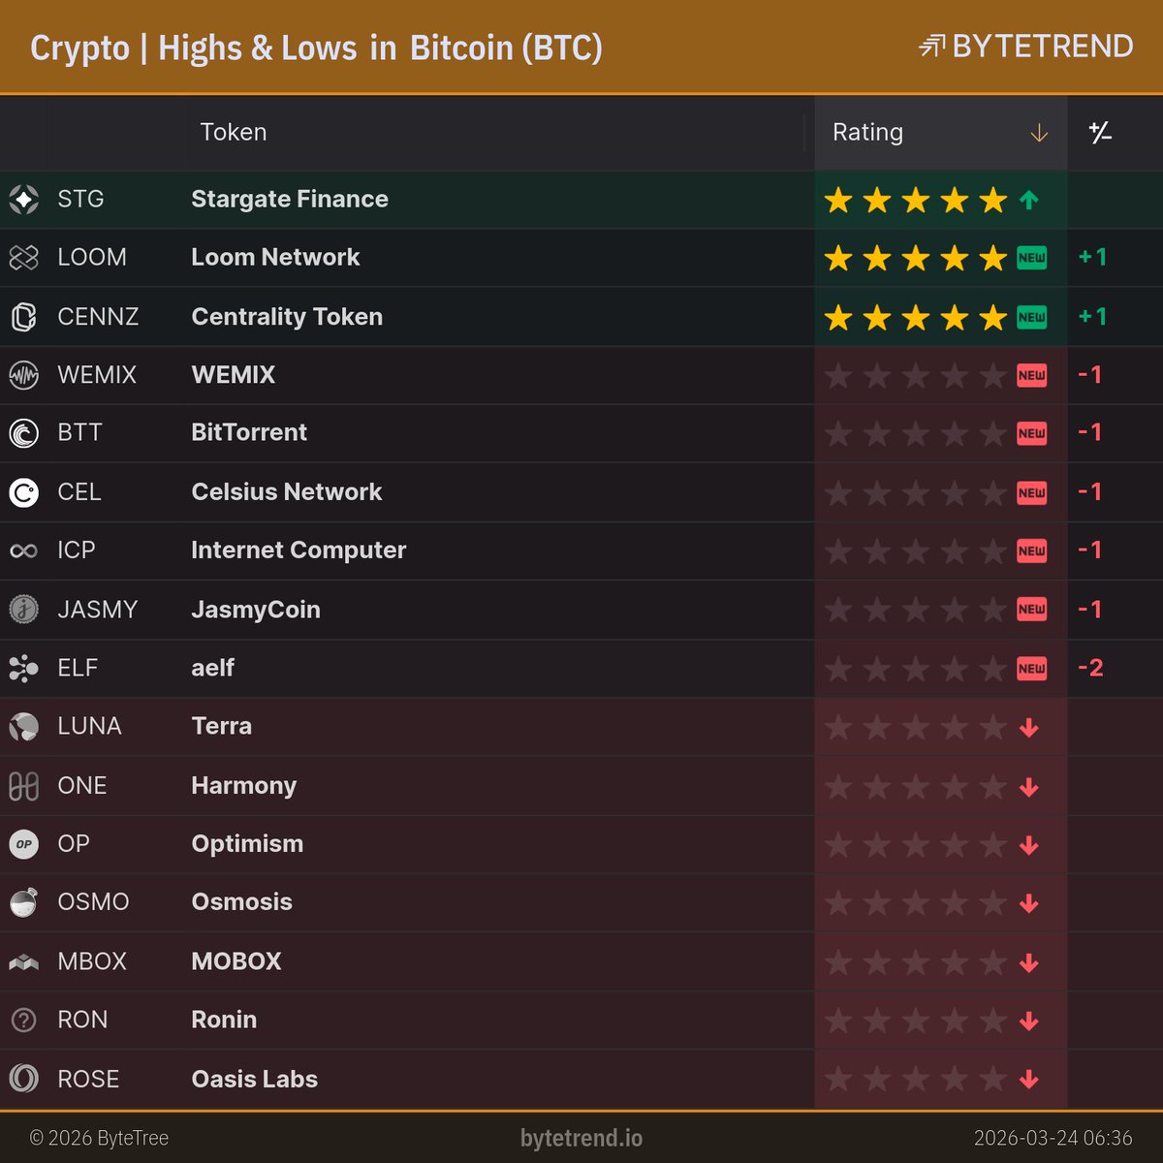1163x1163 pixels.
Task: Click the red NEW badge for aelf
Action: pyautogui.click(x=1031, y=669)
